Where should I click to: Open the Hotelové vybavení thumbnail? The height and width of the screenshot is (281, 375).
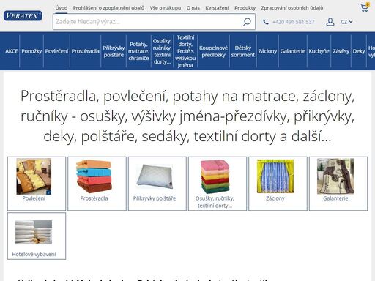pyautogui.click(x=34, y=232)
